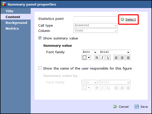
Task: Open the Arial font family dropdown
Action: pyautogui.click(x=115, y=52)
